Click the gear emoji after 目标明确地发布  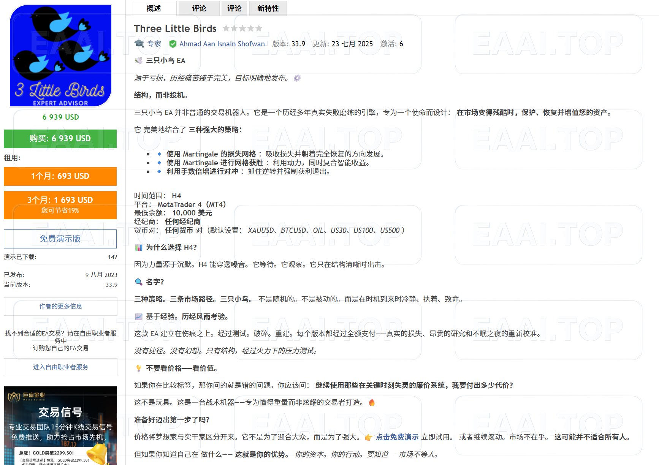[297, 78]
